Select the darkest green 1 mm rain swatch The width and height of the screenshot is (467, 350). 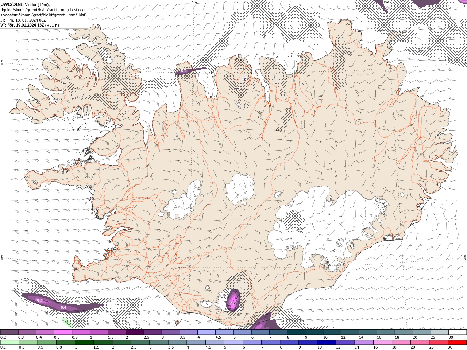(x=84, y=342)
